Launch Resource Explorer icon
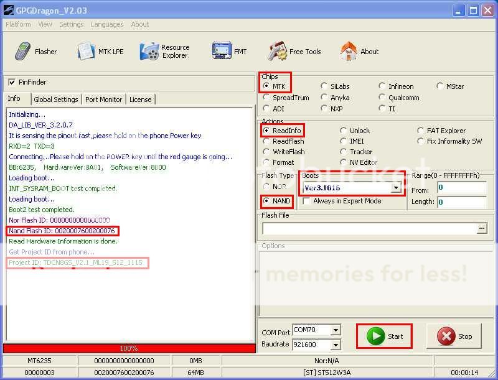The height and width of the screenshot is (380, 498). point(149,52)
